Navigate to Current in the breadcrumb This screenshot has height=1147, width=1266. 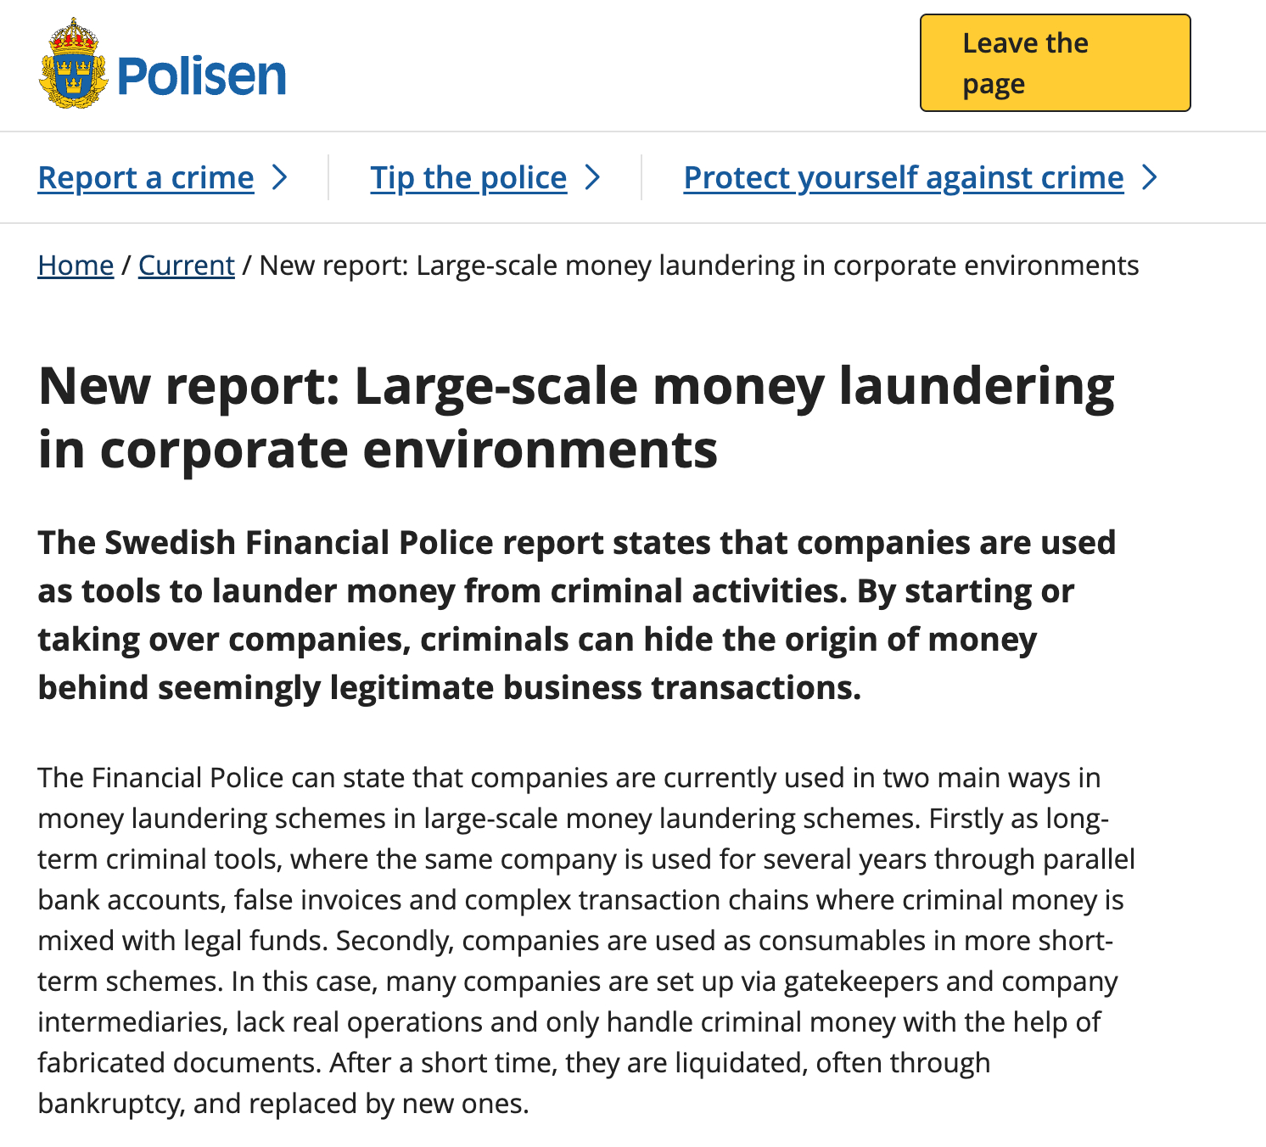(187, 266)
